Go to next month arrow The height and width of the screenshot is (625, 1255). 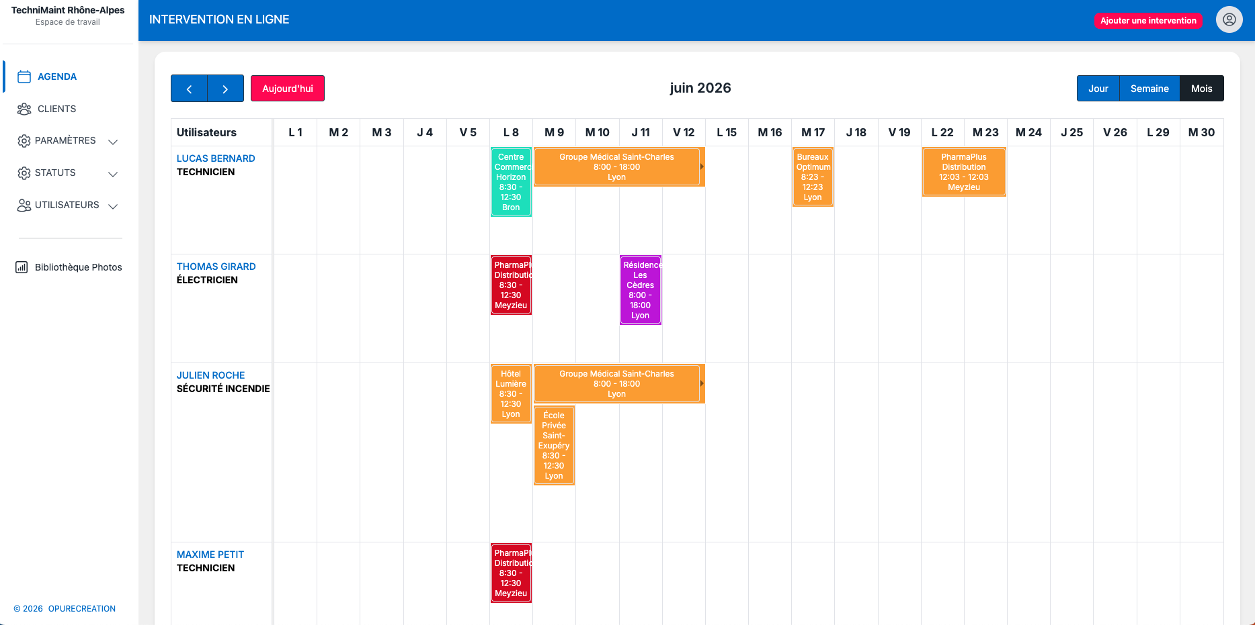point(225,89)
